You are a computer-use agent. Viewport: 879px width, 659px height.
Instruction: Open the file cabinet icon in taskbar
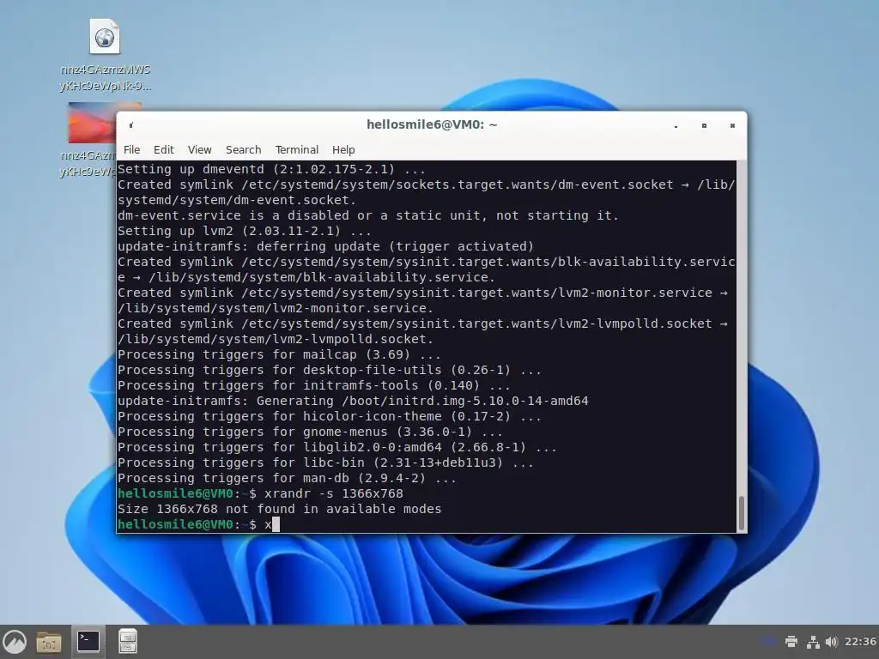click(x=127, y=642)
